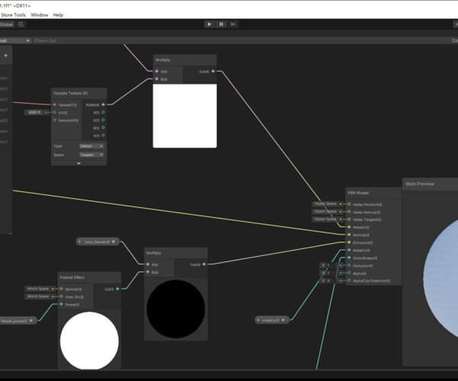Click the Smoothness(1) port on PBR Master
458x381 pixels.
click(349, 258)
